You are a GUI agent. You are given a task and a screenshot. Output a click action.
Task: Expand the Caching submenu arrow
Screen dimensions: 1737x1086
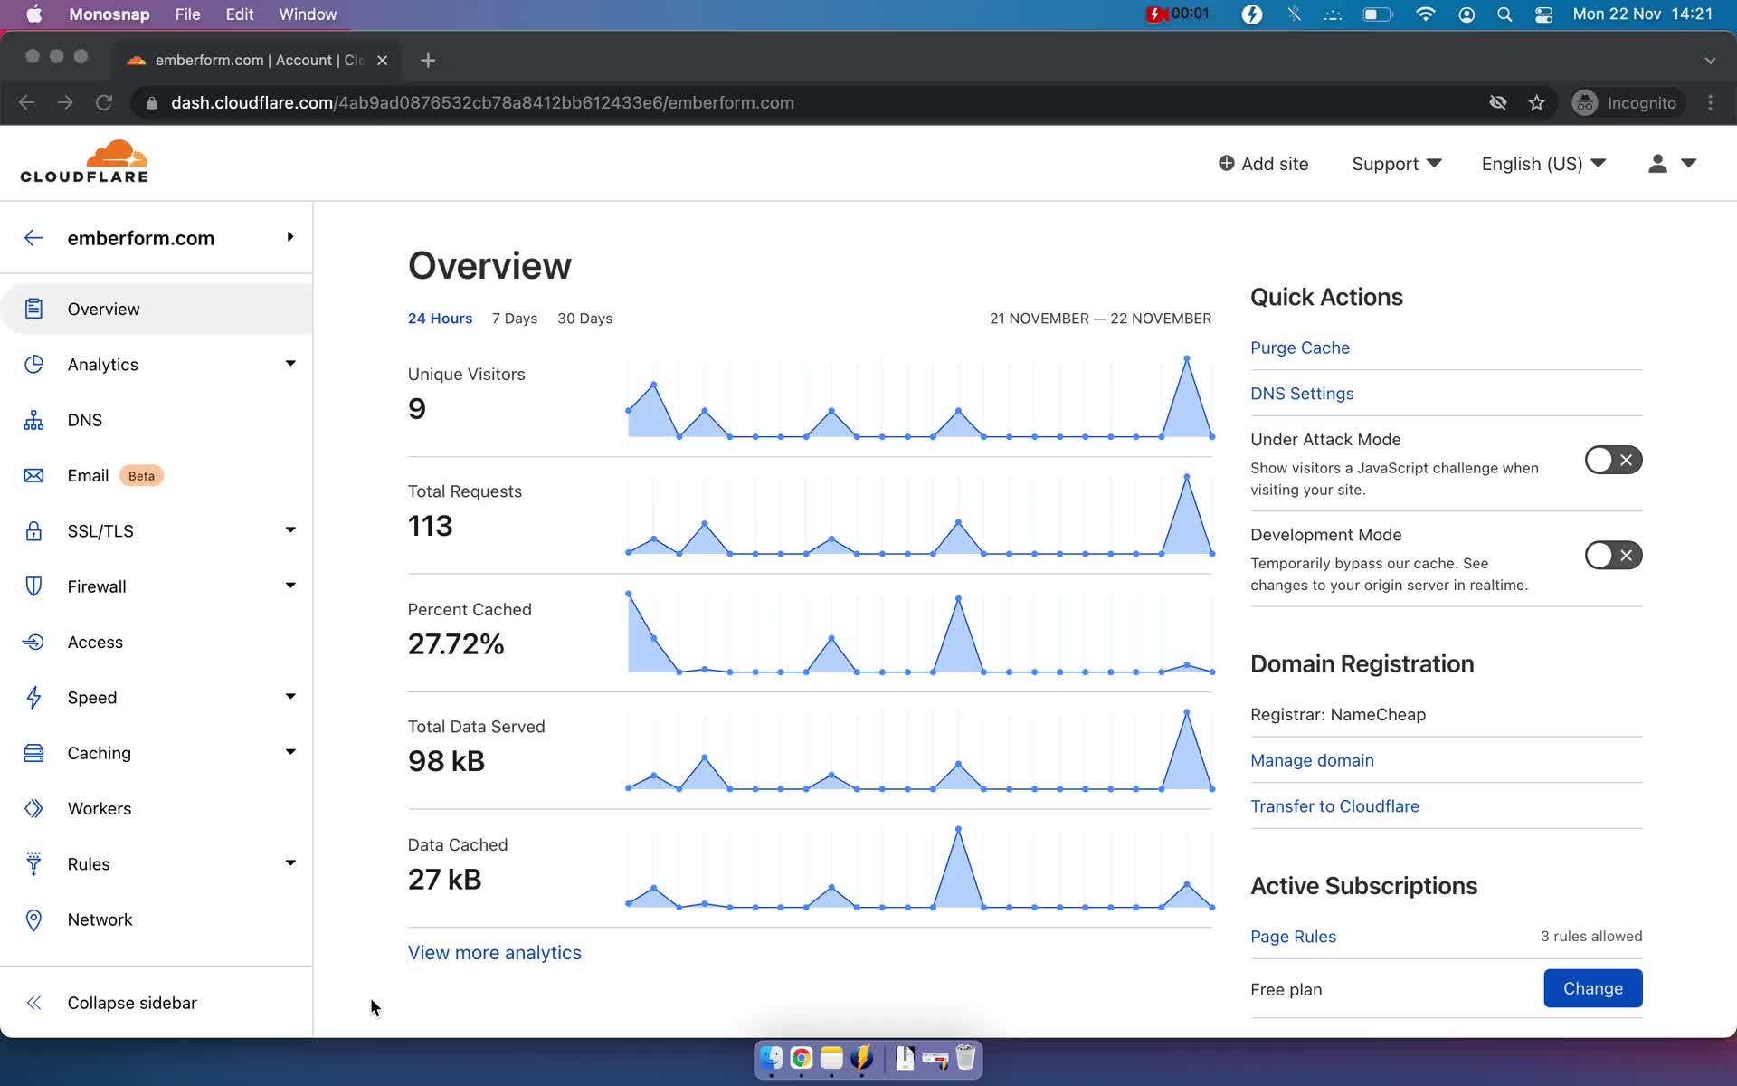pyautogui.click(x=290, y=752)
